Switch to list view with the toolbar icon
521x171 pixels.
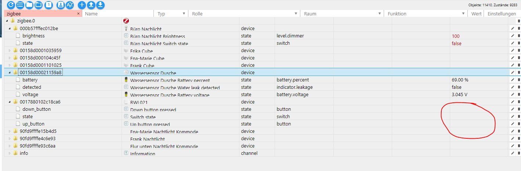click(x=20, y=5)
